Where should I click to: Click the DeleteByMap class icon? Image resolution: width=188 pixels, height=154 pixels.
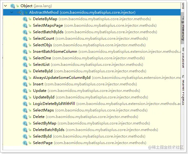[x=25, y=19]
